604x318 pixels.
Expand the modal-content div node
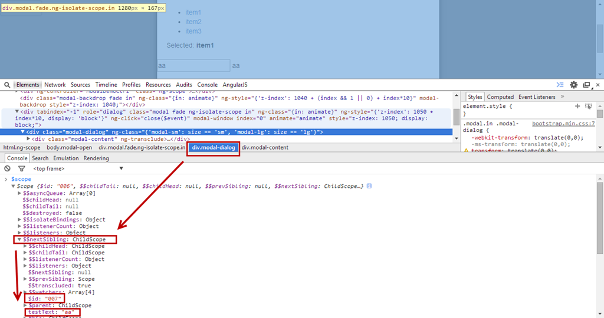point(28,139)
